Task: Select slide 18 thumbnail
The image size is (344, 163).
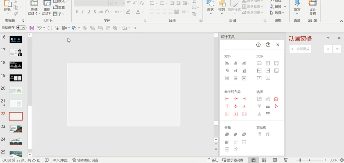Action: coord(16,65)
